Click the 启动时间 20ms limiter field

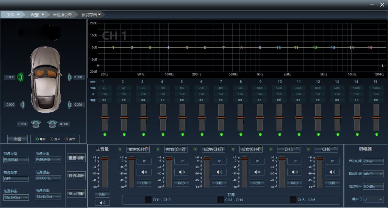coord(373,161)
